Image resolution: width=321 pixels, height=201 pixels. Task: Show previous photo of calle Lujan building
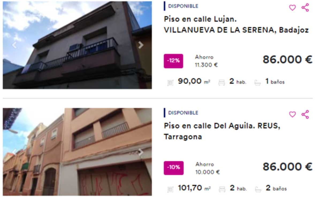click(14, 45)
